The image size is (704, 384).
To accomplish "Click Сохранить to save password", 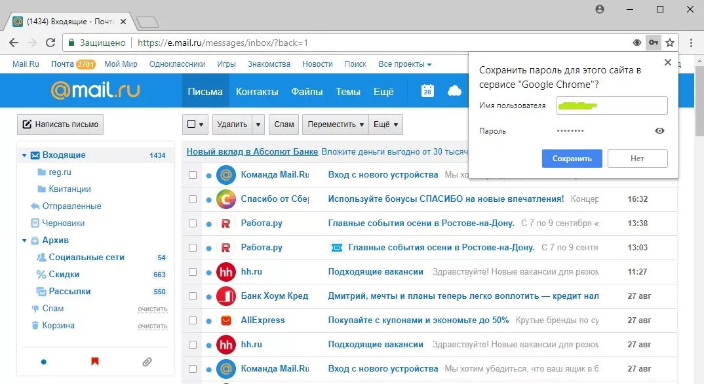I will 572,159.
